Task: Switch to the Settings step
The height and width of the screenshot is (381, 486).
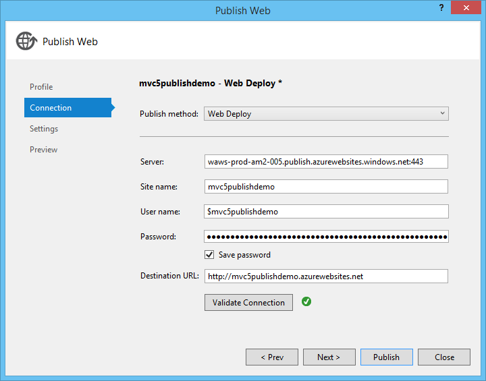Action: coord(44,129)
